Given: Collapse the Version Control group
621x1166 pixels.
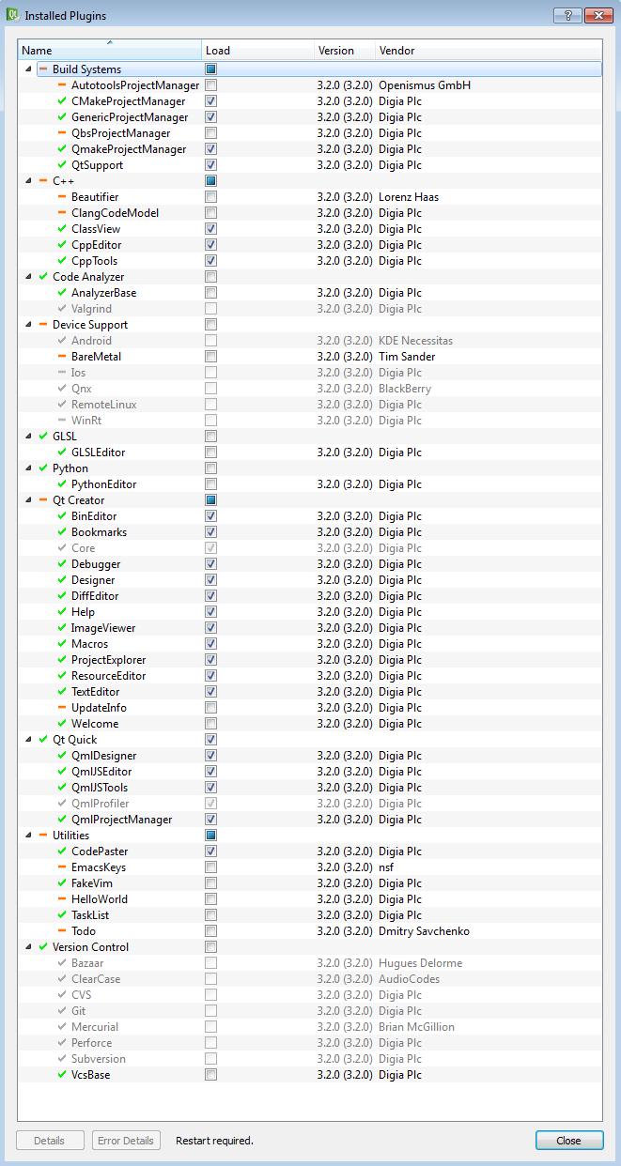Looking at the screenshot, I should pos(28,947).
